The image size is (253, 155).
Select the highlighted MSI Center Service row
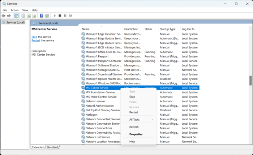pos(140,88)
